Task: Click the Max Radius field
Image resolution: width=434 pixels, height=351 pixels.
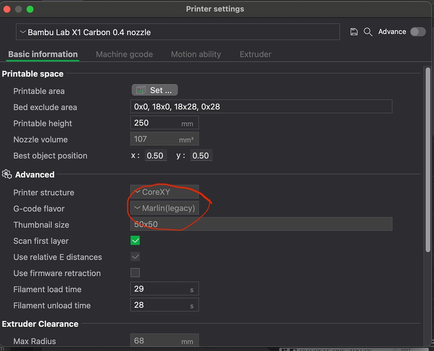Action: coord(164,340)
